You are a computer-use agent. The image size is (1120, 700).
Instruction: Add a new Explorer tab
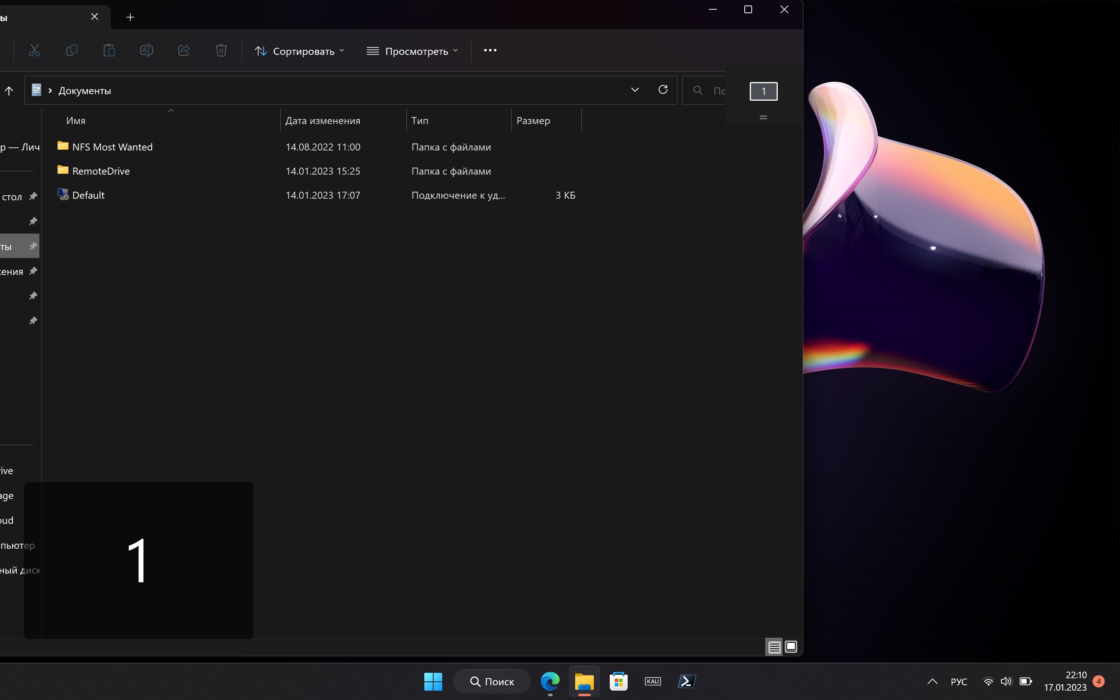(x=131, y=17)
